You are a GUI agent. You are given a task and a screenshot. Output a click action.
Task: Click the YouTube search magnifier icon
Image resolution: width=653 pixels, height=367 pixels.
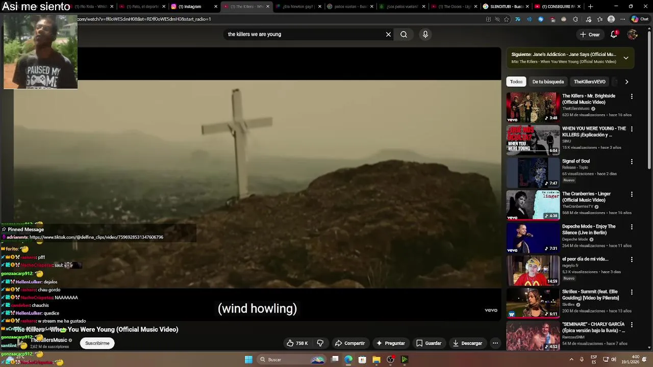[x=404, y=34]
